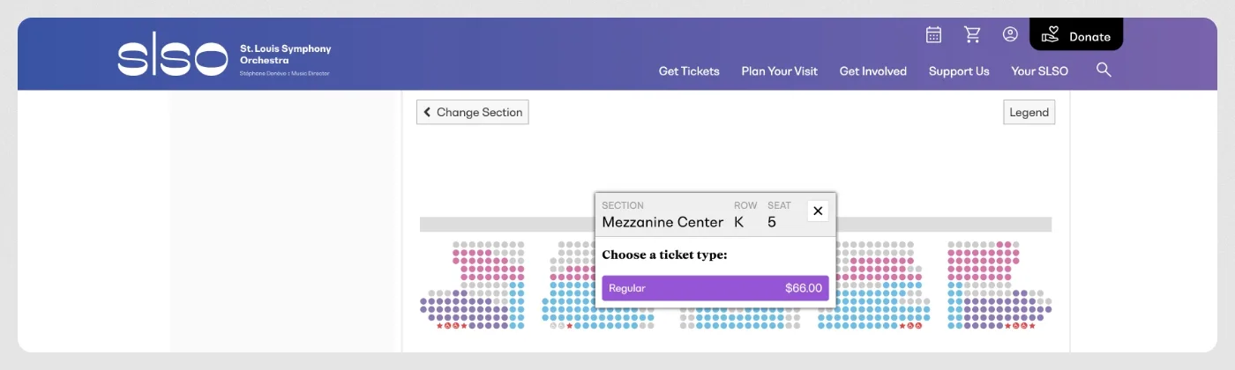Choose the Regular $66.00 ticket type
1235x370 pixels.
pos(715,288)
